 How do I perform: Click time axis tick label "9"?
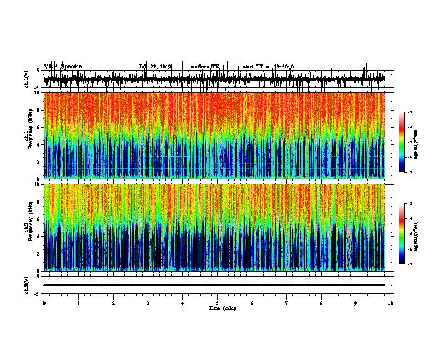point(356,303)
